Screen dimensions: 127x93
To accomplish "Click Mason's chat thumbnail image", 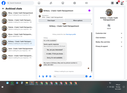I will point(4,57).
